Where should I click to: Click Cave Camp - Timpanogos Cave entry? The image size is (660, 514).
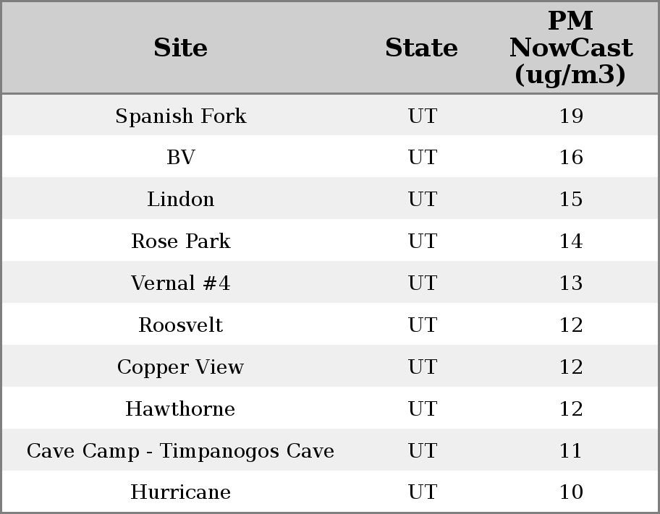pos(181,451)
